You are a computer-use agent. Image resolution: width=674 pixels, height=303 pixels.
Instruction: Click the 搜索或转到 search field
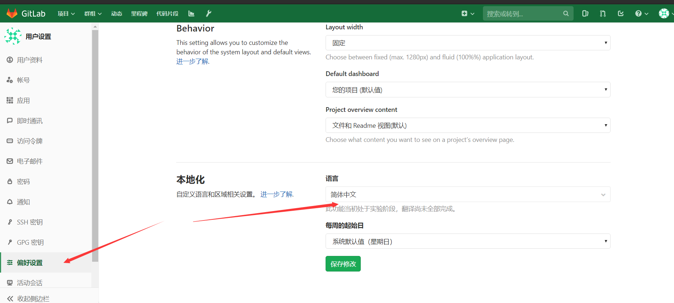coord(528,13)
